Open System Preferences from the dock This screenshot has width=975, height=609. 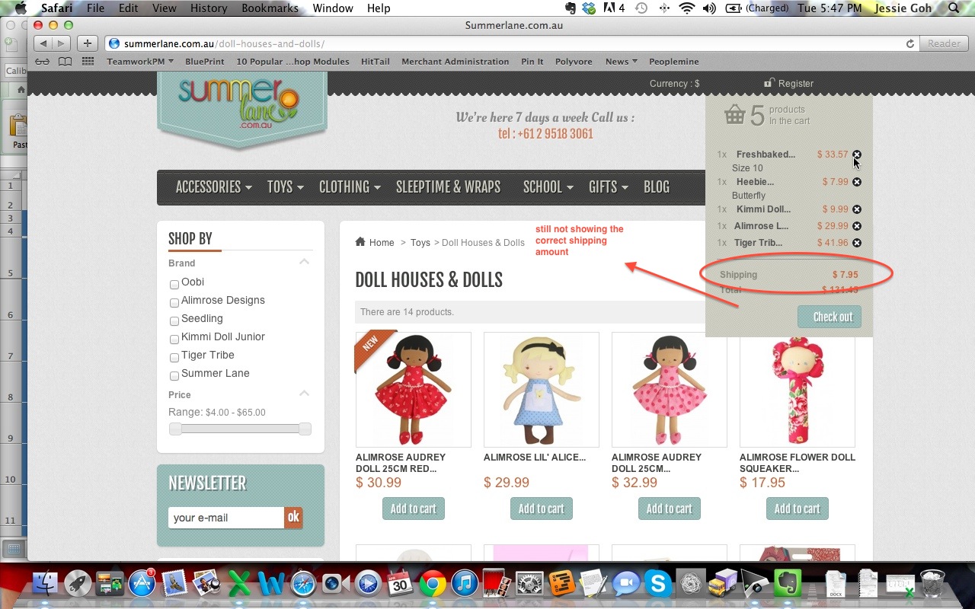pos(529,584)
